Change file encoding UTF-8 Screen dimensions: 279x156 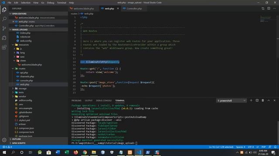point(251,147)
